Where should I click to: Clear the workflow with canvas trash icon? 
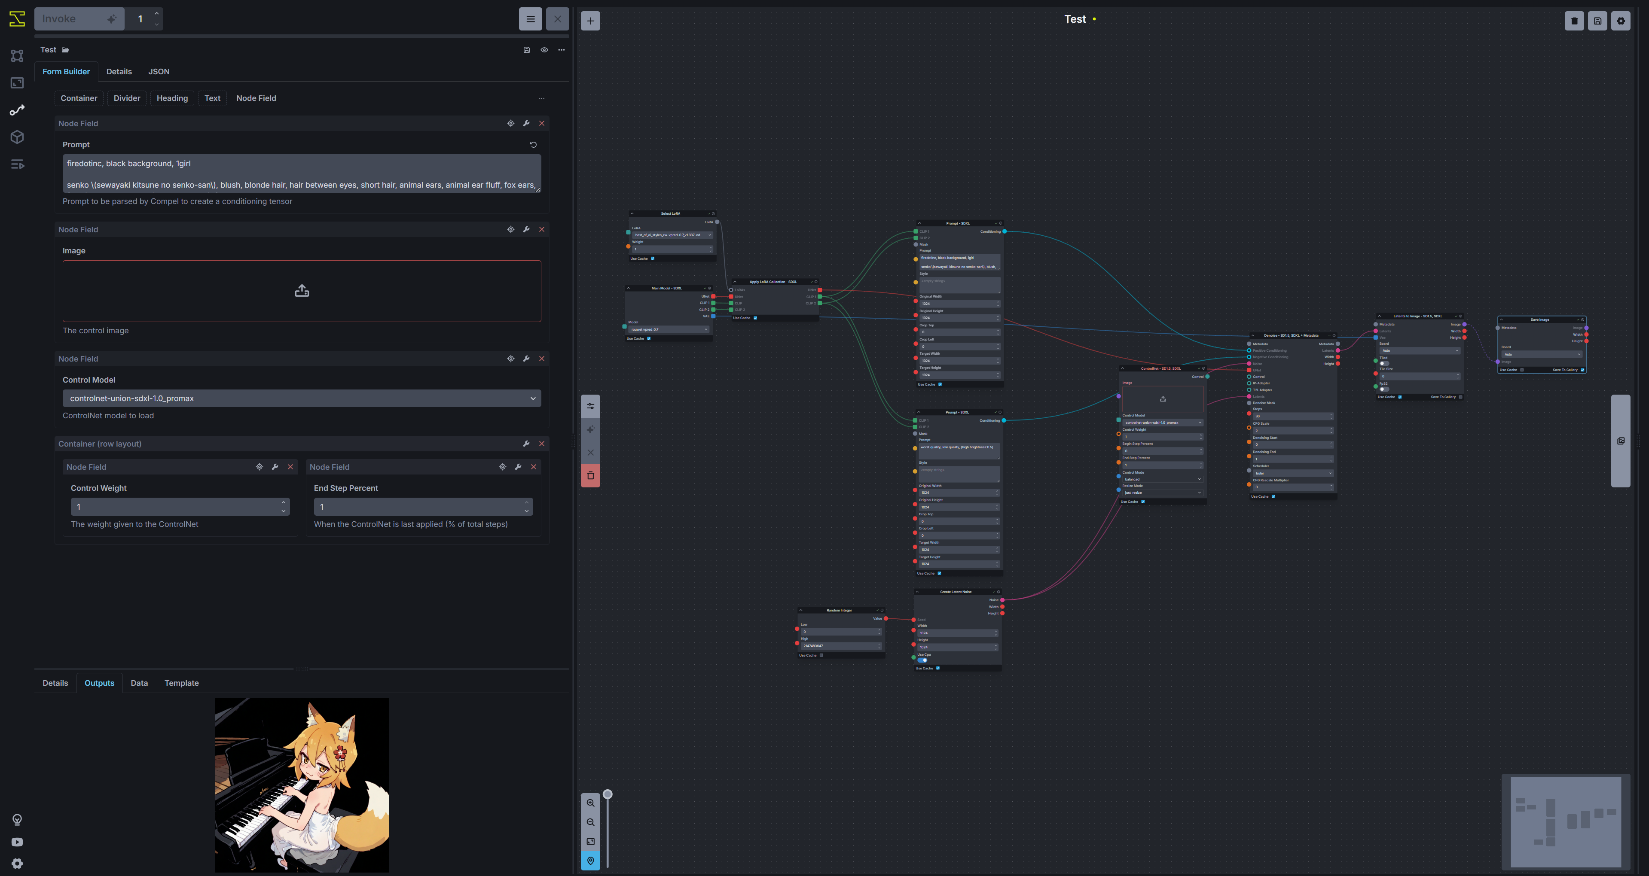[1574, 21]
